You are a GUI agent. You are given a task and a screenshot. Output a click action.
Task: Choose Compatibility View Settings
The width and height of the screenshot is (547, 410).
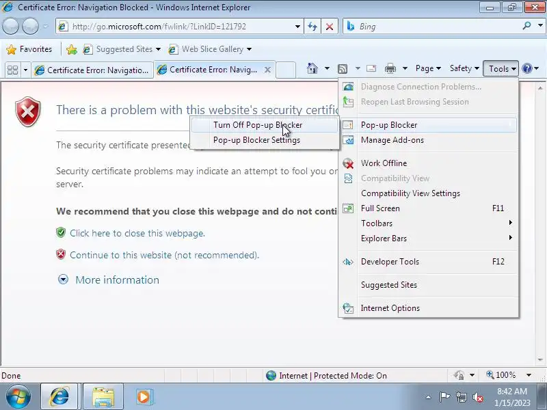[428, 193]
